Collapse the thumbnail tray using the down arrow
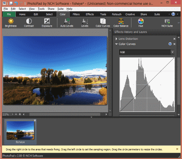Screen dimensions: 182x159 pos(91,117)
